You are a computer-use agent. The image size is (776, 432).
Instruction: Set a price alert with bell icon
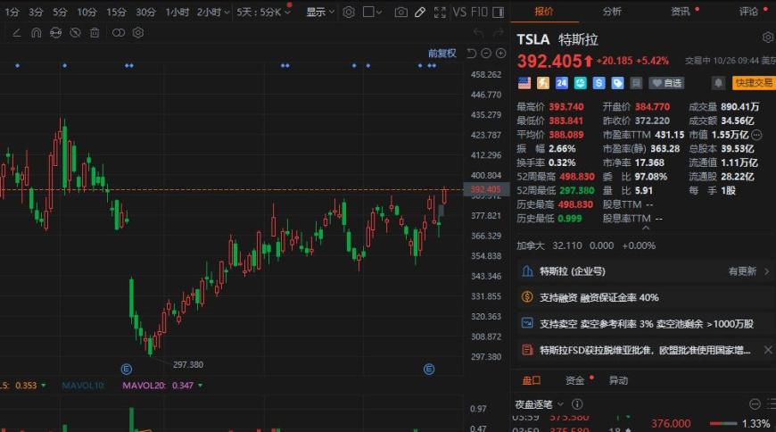point(719,83)
